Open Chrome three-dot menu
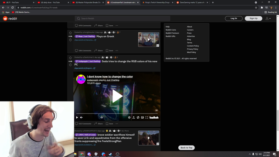Viewport: 279px width, 157px height. [x=276, y=8]
